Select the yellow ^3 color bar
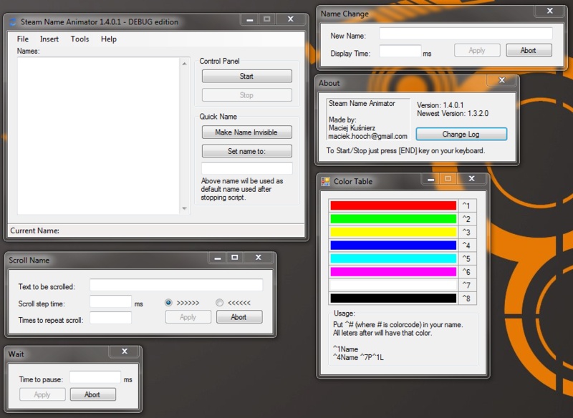This screenshot has width=573, height=418. click(393, 232)
